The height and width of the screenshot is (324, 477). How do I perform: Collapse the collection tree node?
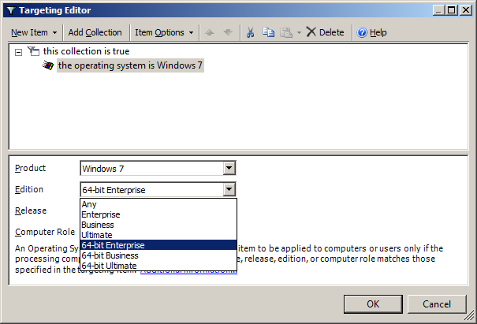click(x=18, y=51)
